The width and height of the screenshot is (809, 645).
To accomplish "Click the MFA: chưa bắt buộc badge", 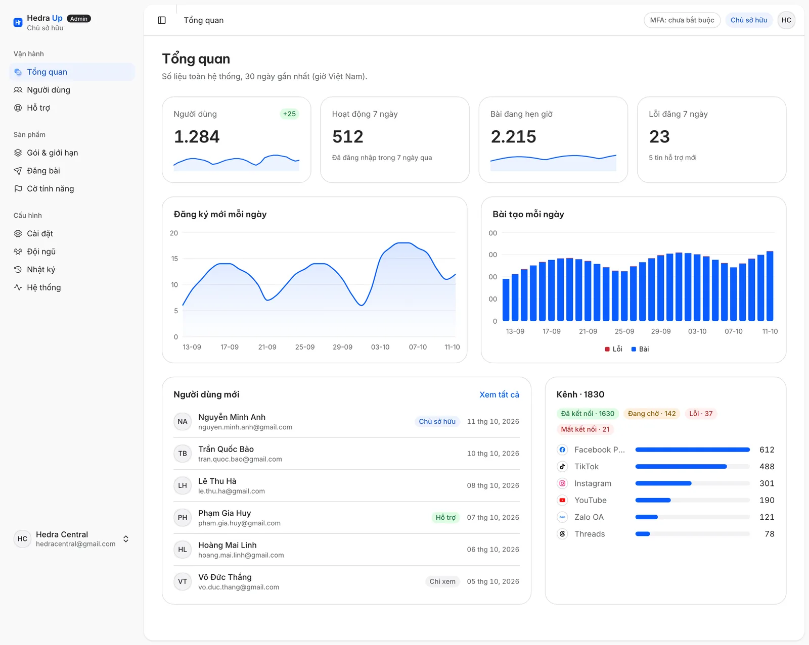I will click(x=682, y=20).
